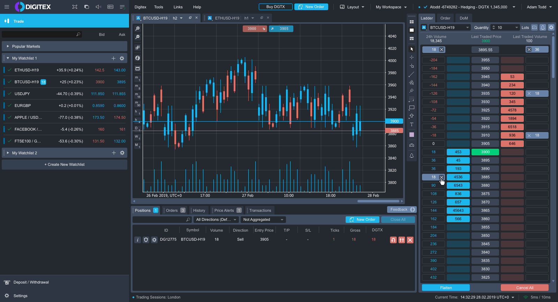Click New Order in top bar
The width and height of the screenshot is (558, 302).
[311, 7]
